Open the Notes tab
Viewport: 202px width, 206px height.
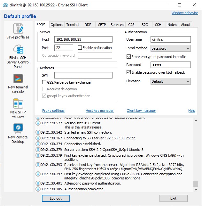[x=172, y=25]
